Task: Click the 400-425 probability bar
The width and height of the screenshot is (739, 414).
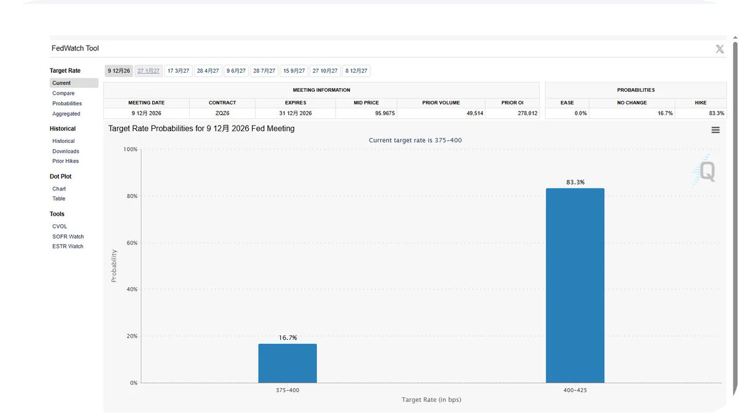Action: point(575,286)
